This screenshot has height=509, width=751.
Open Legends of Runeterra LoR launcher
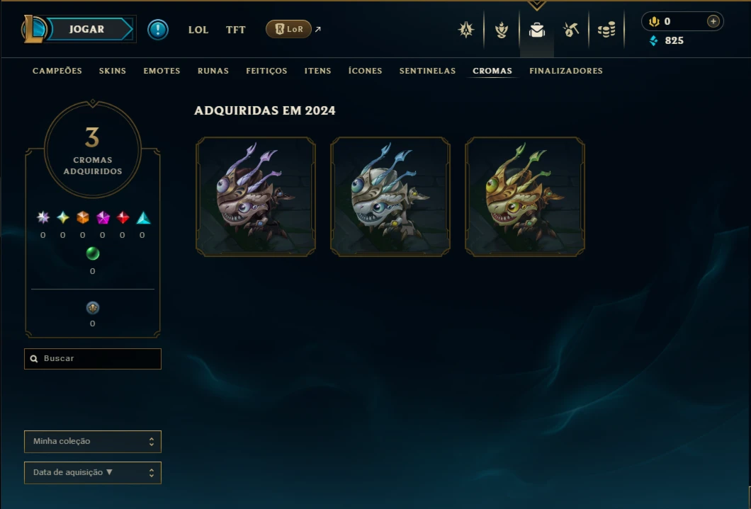289,29
